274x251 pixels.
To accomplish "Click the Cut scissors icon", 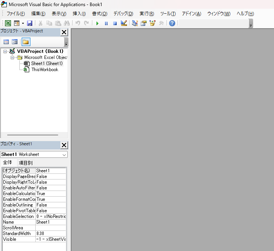I will tap(41, 23).
